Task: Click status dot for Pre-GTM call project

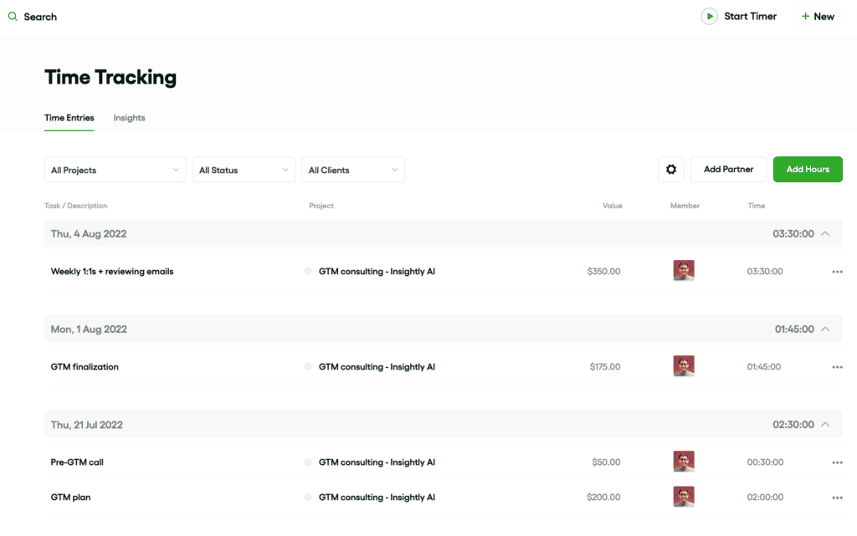Action: pyautogui.click(x=308, y=462)
